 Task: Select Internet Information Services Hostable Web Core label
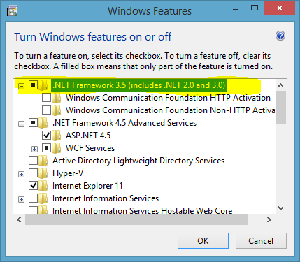click(143, 210)
